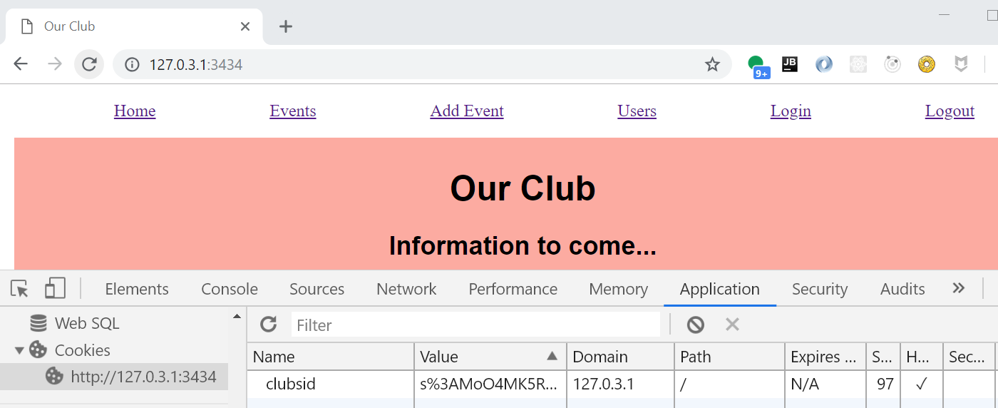The image size is (998, 408).
Task: Collapse the Cookies tree node
Action: tap(19, 350)
